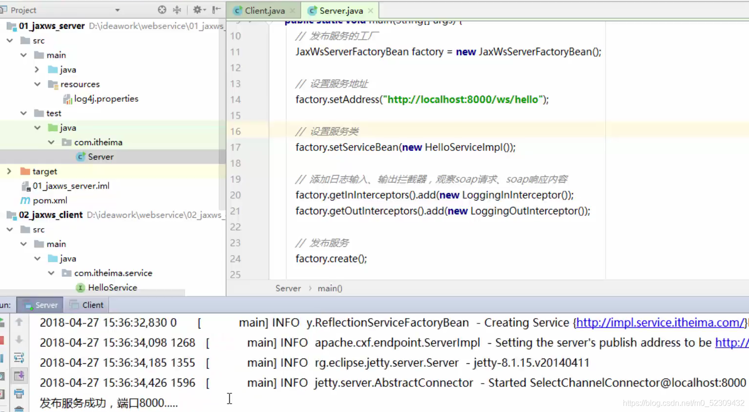Collapse the com.itheima.service package
Viewport: 749px width, 412px height.
point(51,273)
